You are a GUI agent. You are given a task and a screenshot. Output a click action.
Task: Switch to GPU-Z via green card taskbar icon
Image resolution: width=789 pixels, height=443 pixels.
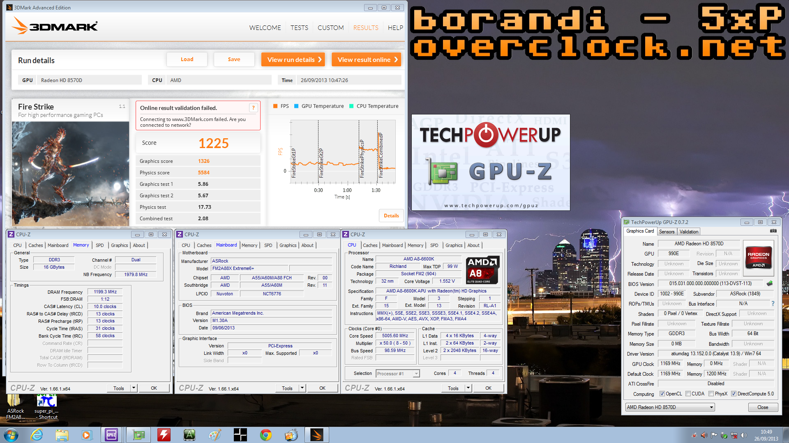(138, 435)
